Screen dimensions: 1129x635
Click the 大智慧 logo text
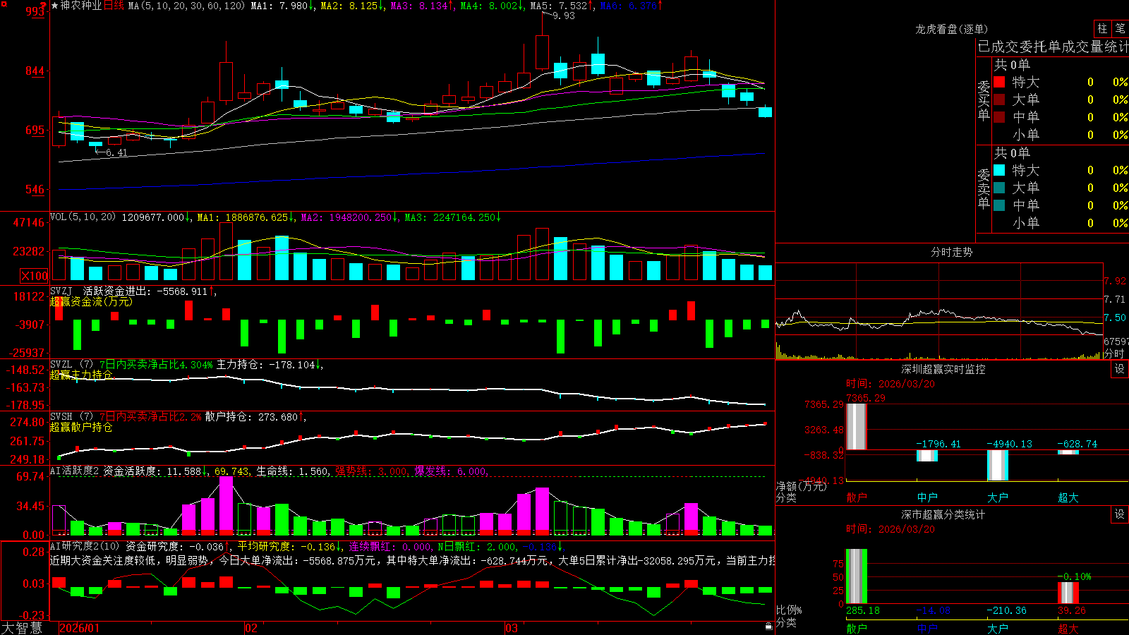[x=22, y=628]
